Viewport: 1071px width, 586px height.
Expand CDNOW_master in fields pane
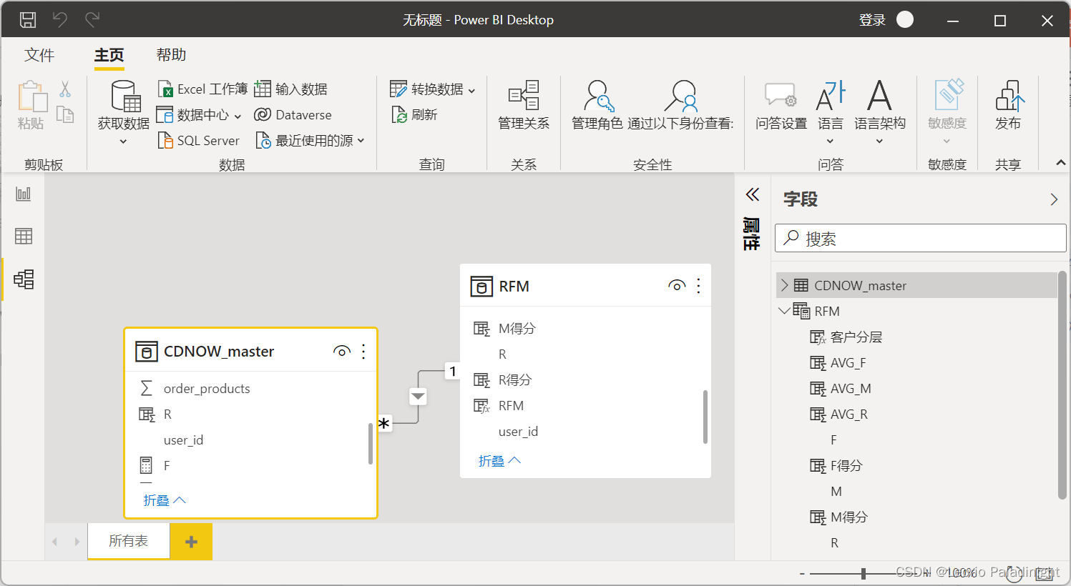click(785, 285)
